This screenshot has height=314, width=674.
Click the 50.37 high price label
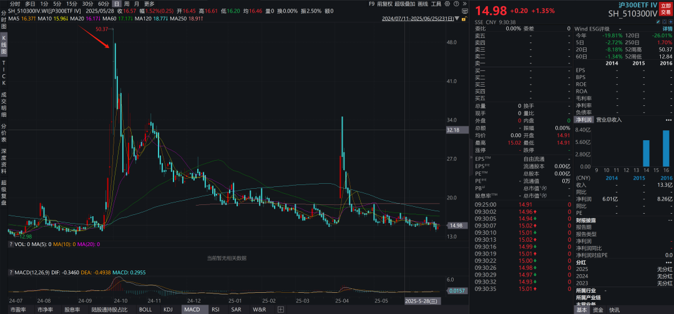point(102,28)
